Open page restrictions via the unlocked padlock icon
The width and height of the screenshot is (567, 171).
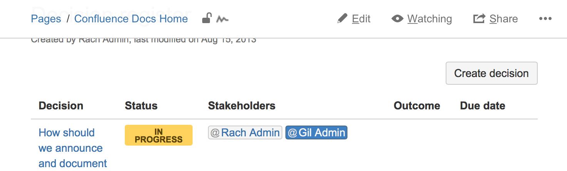pos(207,18)
